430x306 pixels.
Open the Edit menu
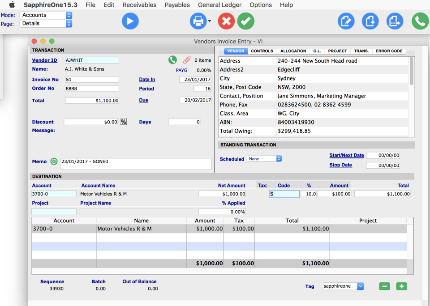coord(109,4)
